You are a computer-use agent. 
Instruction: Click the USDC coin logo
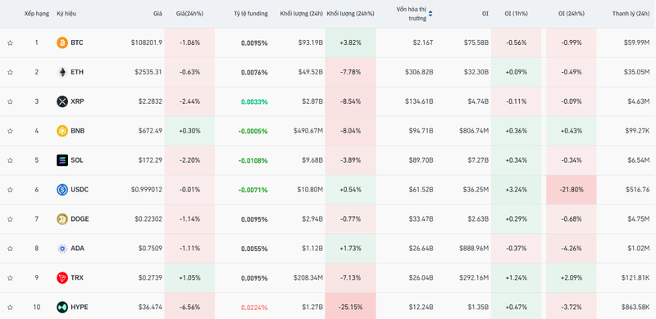(x=62, y=190)
